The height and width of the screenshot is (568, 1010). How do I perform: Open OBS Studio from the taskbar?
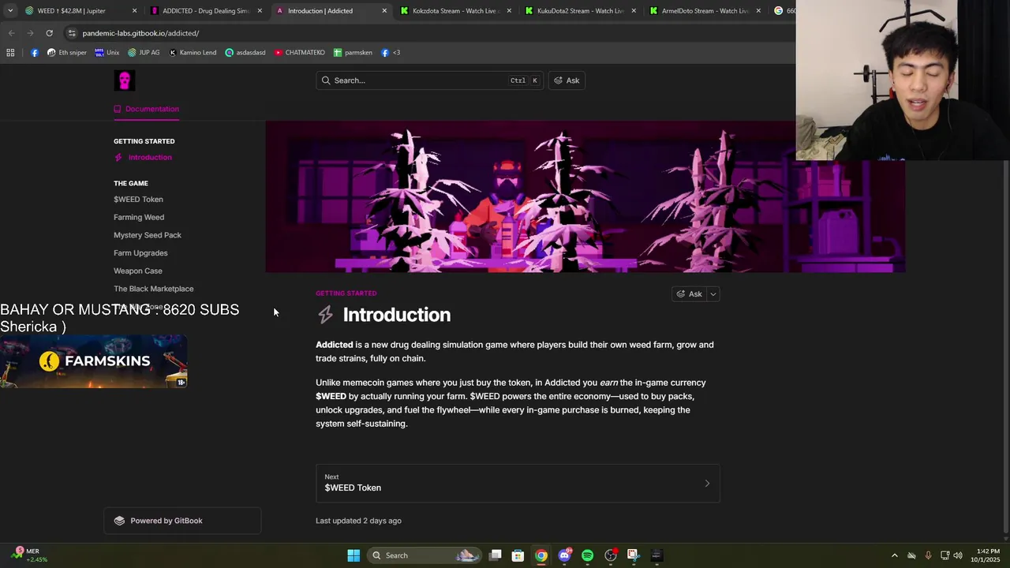[610, 555]
